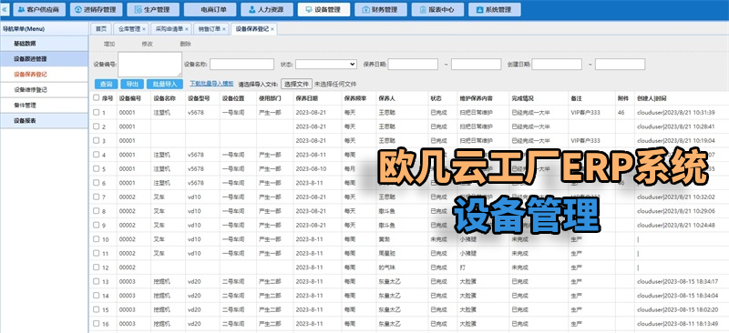729x333 pixels.
Task: Close the 采购申请单 tab
Action: coord(187,29)
